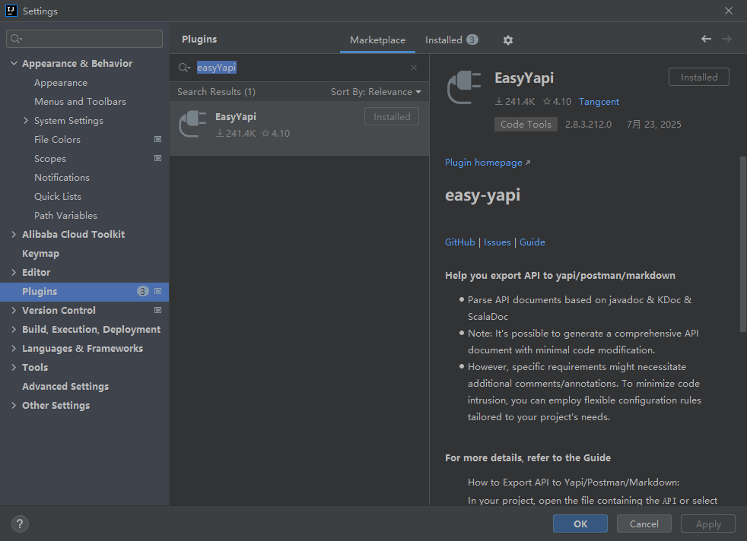Click the search magnifier in plugin search
The height and width of the screenshot is (541, 747).
[184, 68]
